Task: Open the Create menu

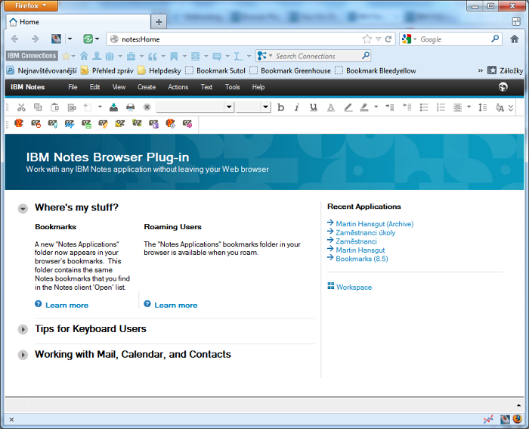Action: point(147,87)
